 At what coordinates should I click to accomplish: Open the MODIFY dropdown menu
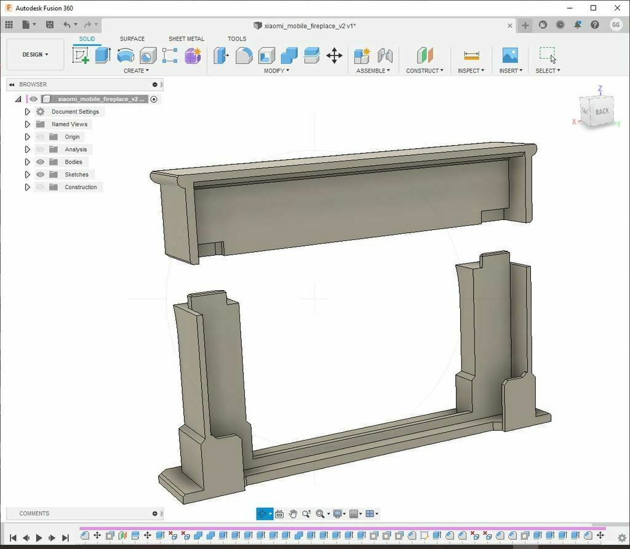point(276,71)
